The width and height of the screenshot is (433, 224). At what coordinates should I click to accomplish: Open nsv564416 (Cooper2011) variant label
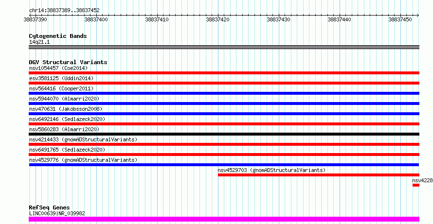[x=61, y=88]
